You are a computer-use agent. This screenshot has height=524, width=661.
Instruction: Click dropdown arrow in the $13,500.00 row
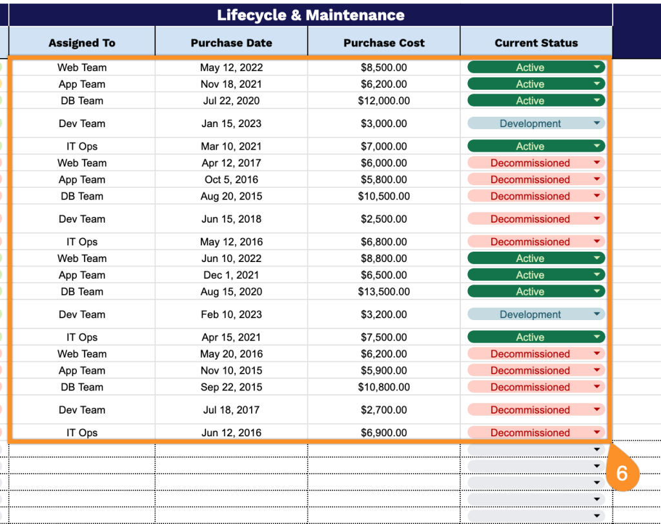tap(597, 292)
